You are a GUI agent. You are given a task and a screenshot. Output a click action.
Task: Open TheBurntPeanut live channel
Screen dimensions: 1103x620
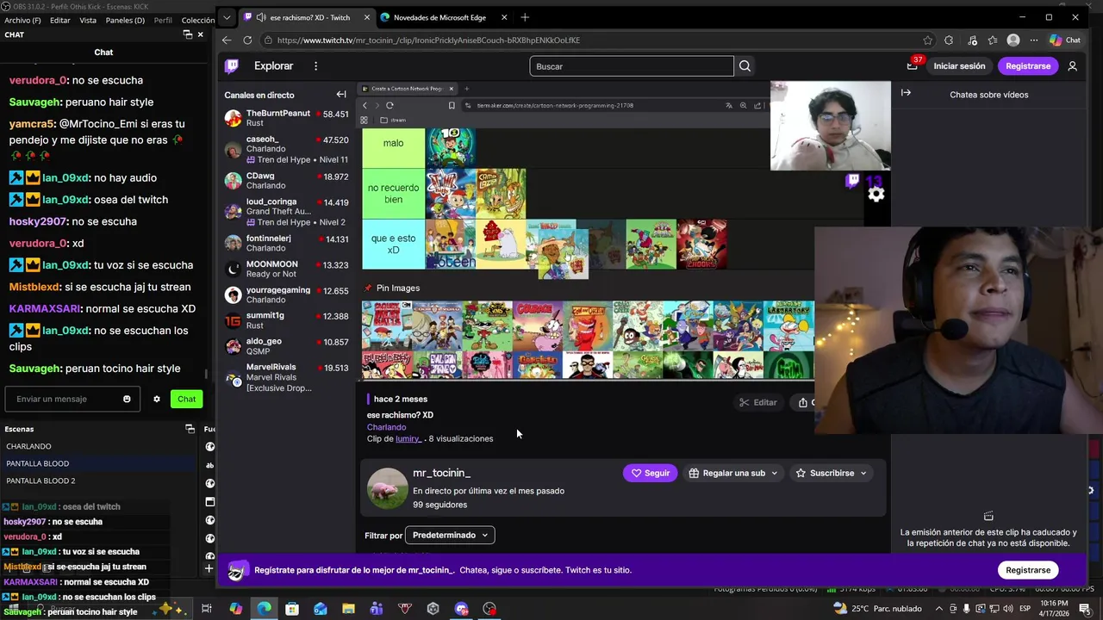(286, 118)
